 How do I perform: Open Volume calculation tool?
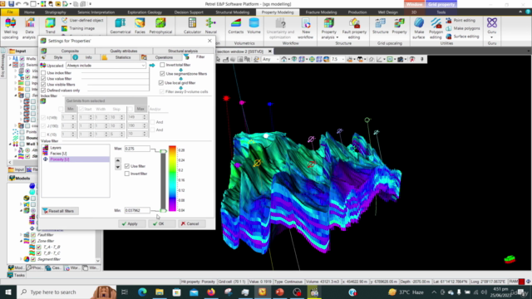pos(254,26)
